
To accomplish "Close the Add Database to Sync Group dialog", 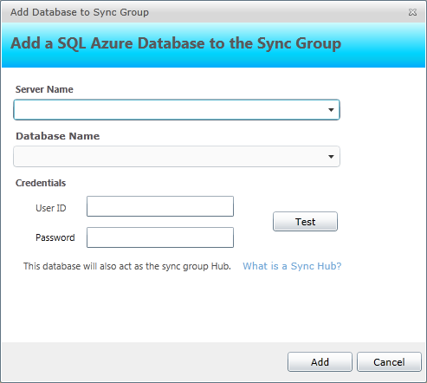I will (x=412, y=12).
